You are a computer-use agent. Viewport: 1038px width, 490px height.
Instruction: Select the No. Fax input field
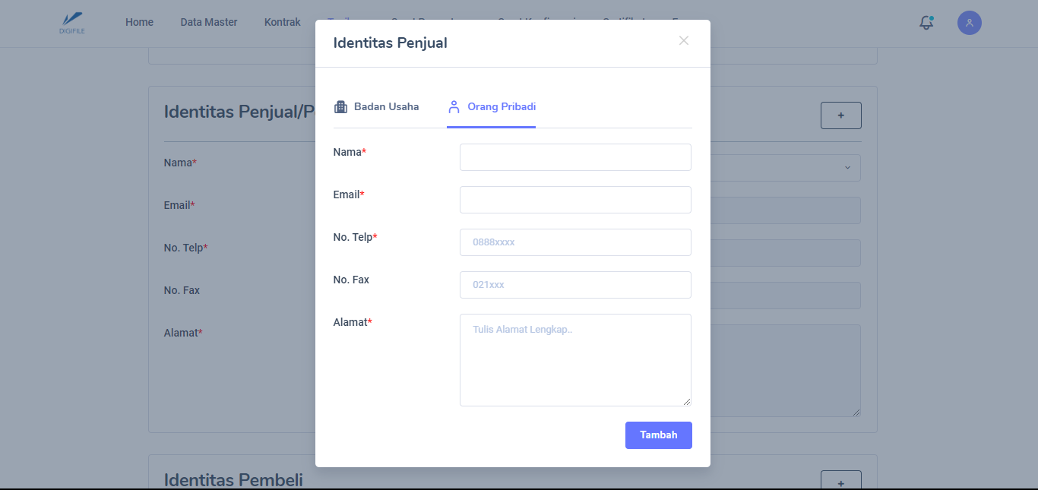tap(575, 285)
